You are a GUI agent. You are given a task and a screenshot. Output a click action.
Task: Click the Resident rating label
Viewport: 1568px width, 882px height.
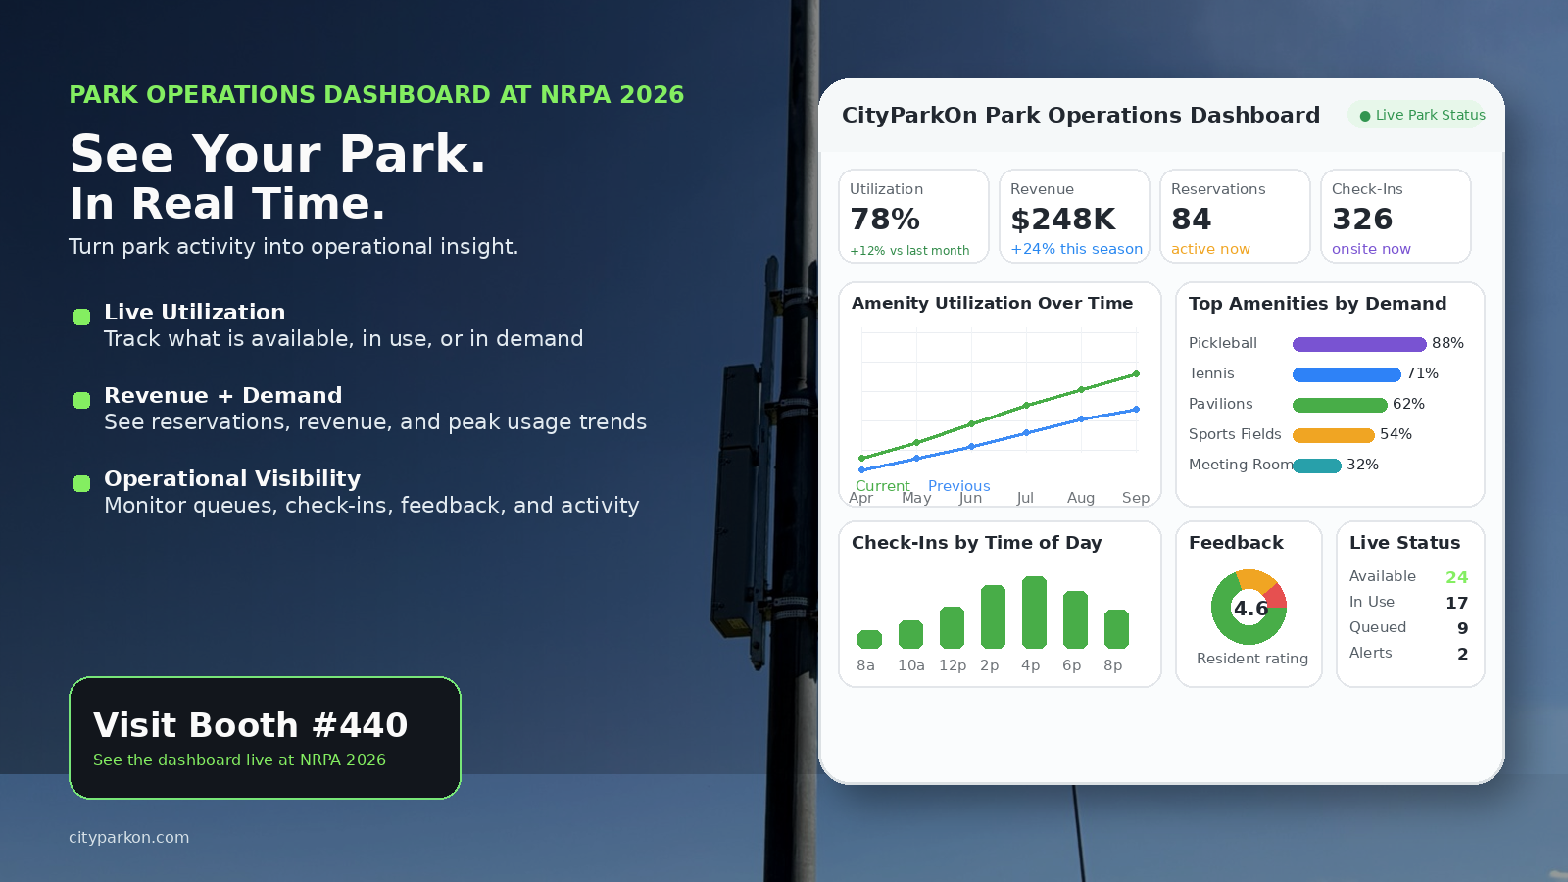coord(1251,659)
